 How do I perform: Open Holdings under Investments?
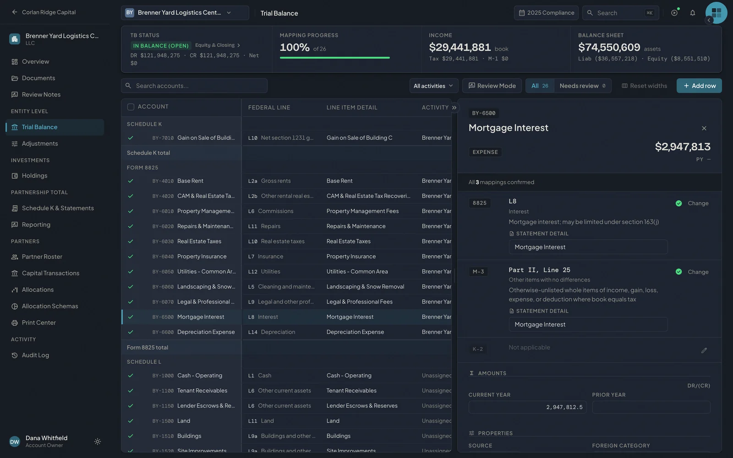[55, 175]
